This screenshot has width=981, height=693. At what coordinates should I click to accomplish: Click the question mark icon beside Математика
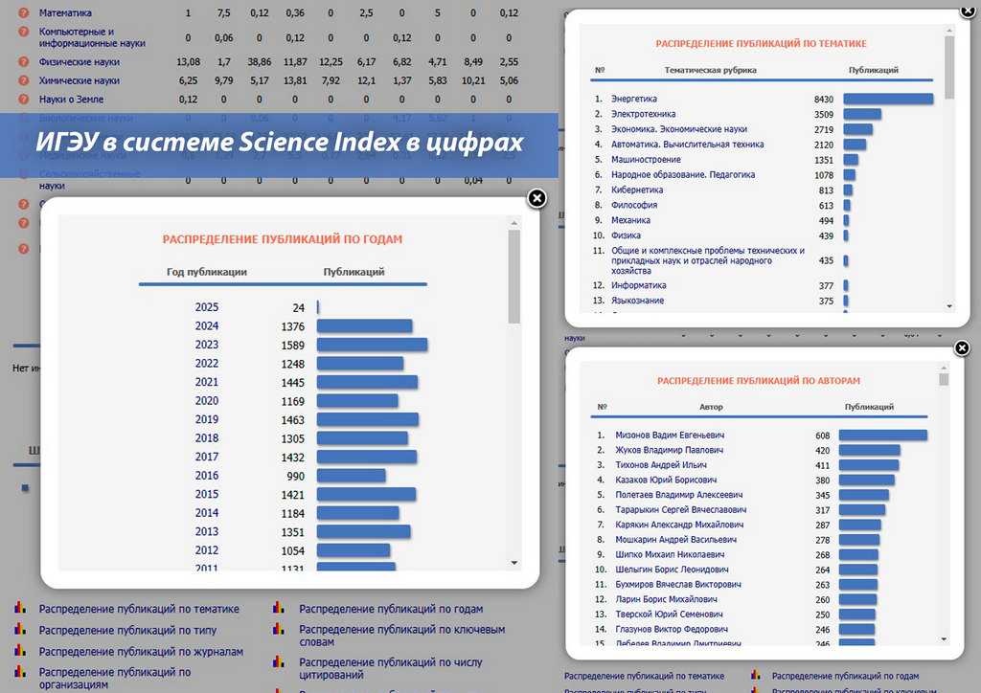(24, 13)
